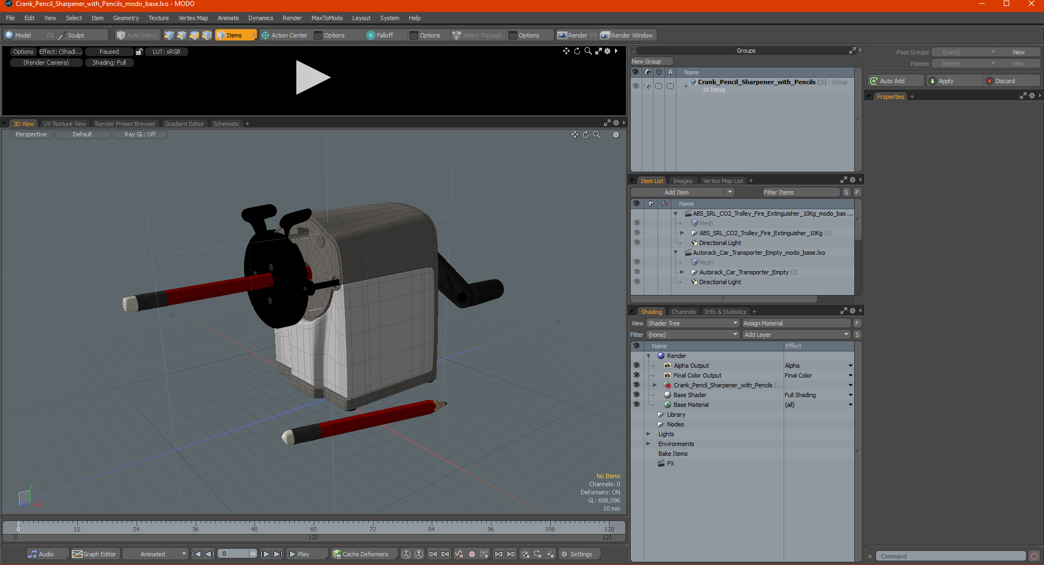
Task: Click the record keyframe circle icon
Action: [472, 554]
